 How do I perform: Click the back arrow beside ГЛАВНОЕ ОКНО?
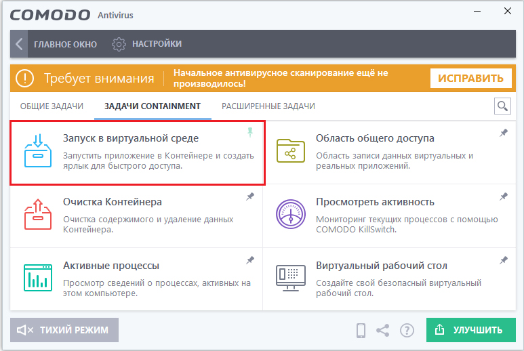(x=19, y=44)
